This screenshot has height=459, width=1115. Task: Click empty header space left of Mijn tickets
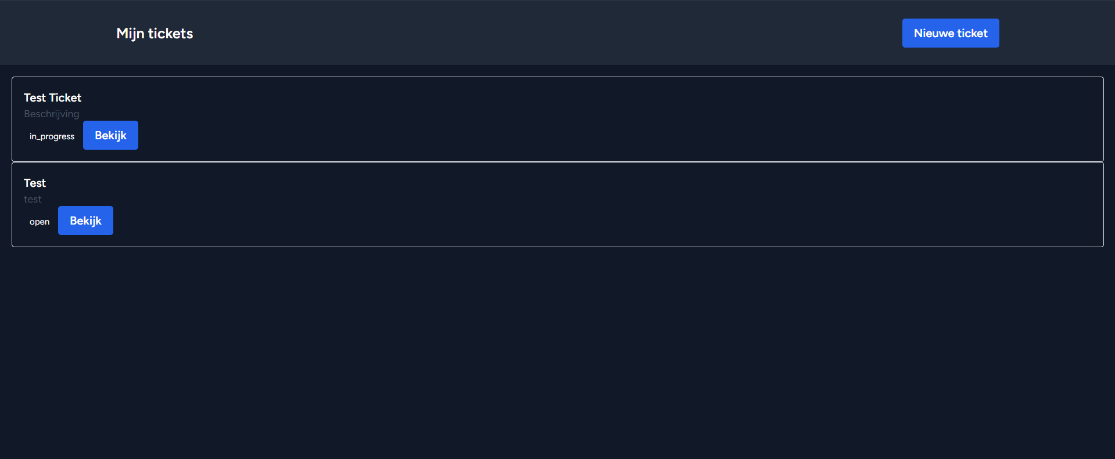click(x=58, y=33)
